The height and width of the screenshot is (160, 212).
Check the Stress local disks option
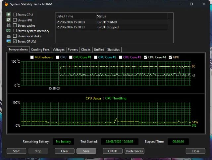[x=15, y=36]
